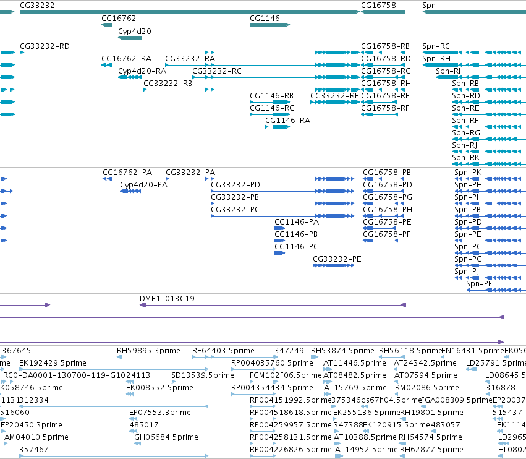
Task: Click transcript CG33232-RC label
Action: pos(217,71)
